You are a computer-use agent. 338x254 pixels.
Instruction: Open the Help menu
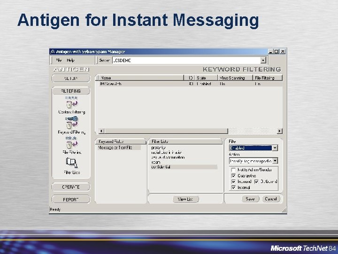pos(70,60)
